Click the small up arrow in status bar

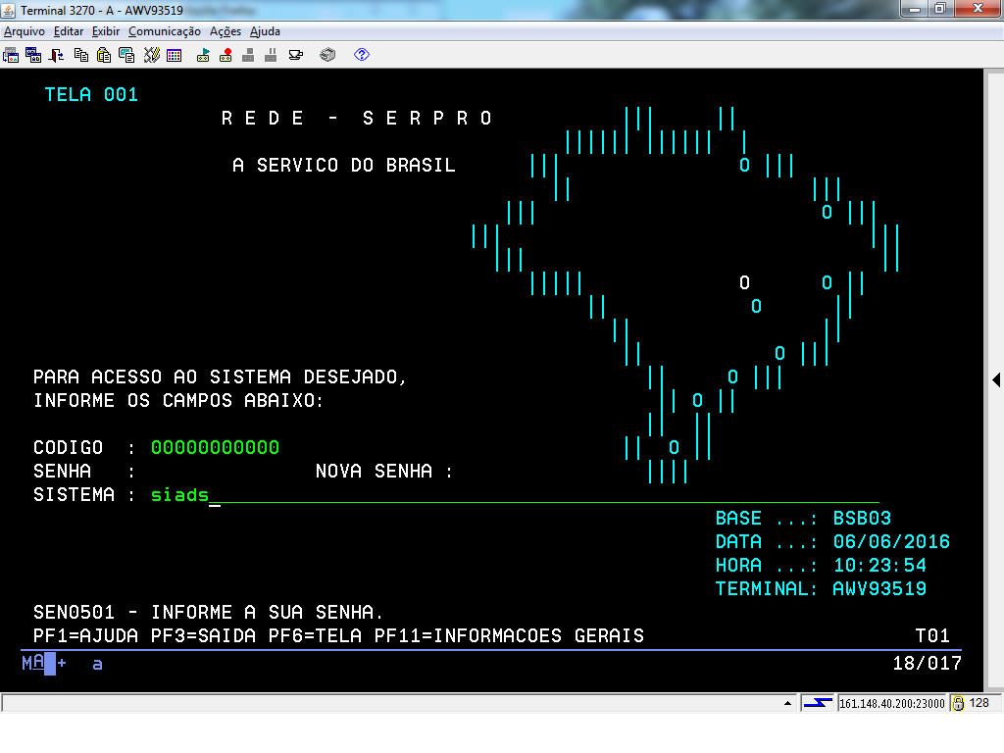787,703
